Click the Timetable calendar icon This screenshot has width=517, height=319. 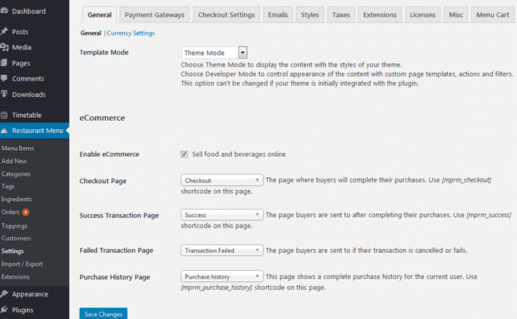pos(5,115)
